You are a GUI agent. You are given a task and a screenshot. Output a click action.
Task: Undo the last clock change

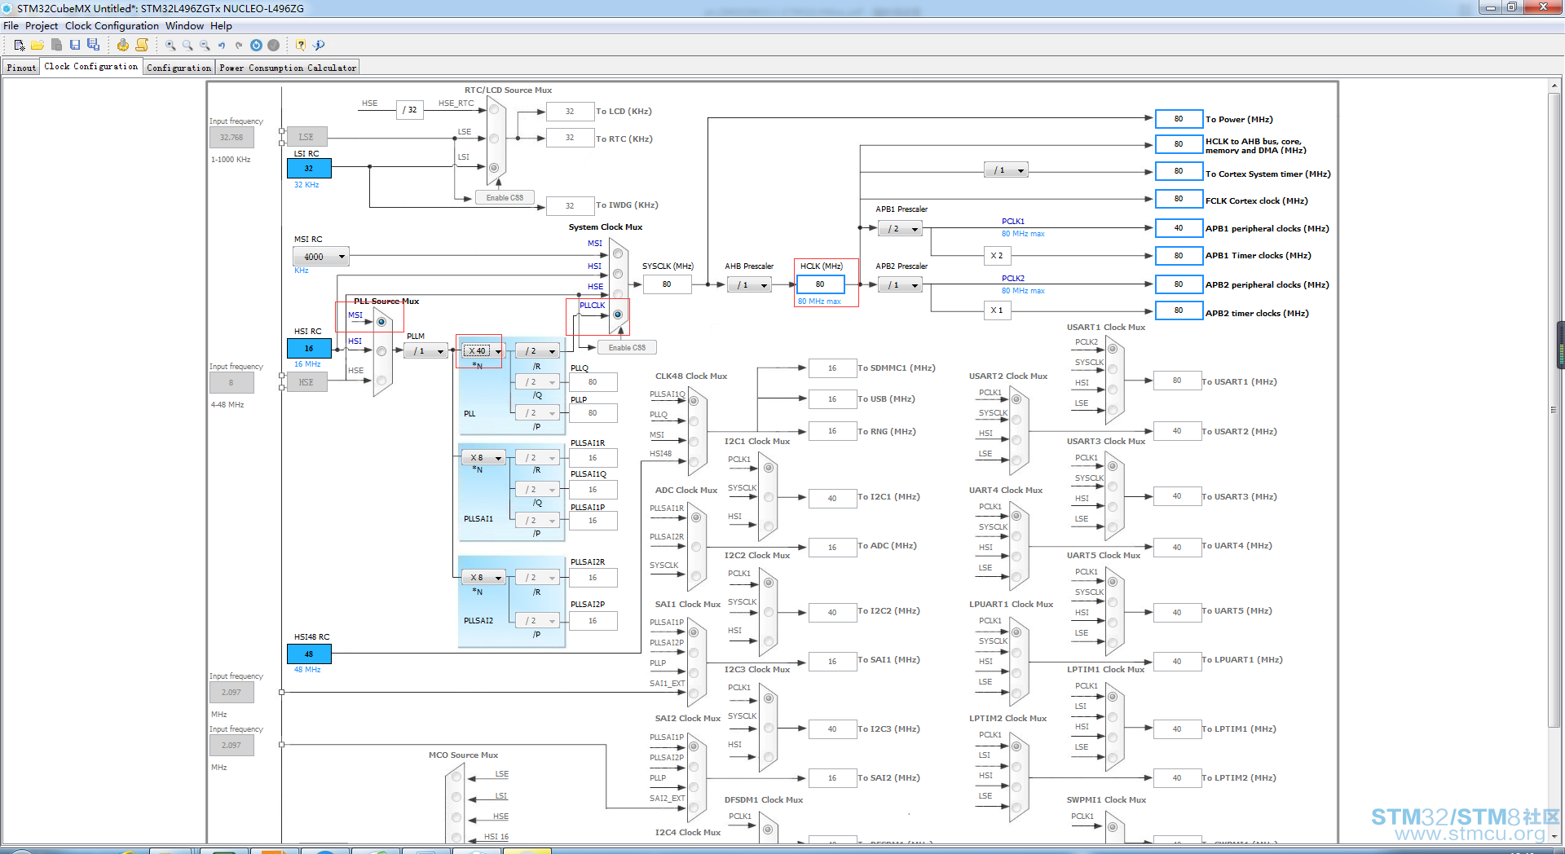(222, 46)
